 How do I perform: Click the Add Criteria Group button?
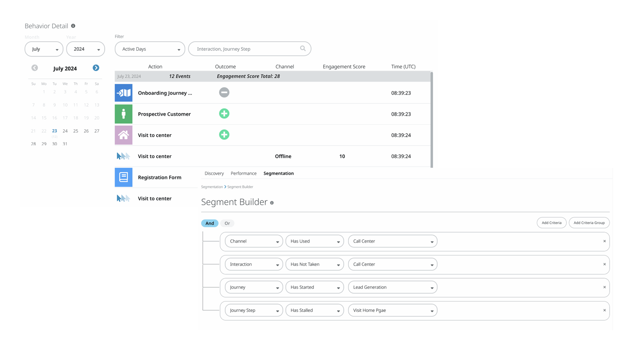pos(589,223)
